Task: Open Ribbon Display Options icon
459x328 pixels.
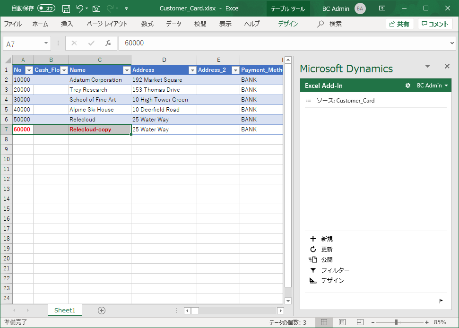Action: pyautogui.click(x=382, y=8)
